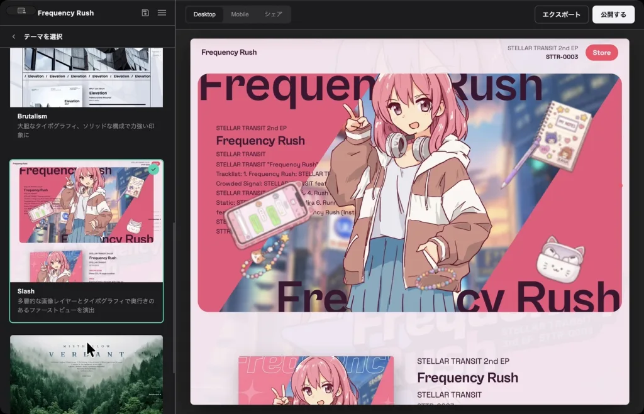This screenshot has height=414, width=644.
Task: Click the Slash theme name label
Action: click(26, 291)
